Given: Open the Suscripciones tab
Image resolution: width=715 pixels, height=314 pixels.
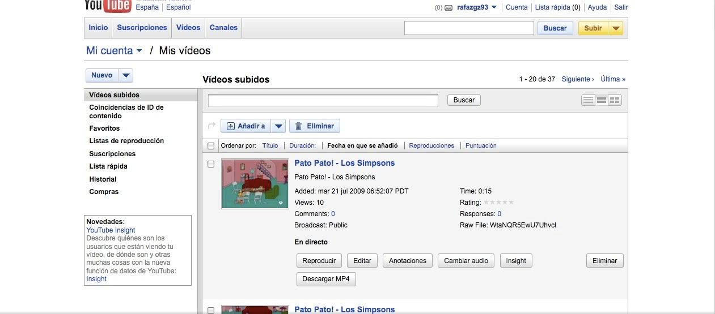Looking at the screenshot, I should (x=142, y=28).
